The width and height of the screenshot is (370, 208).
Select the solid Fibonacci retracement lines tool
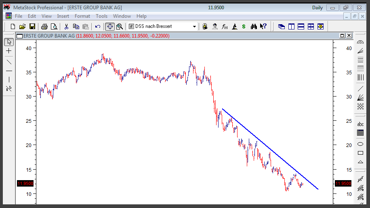coord(360,59)
